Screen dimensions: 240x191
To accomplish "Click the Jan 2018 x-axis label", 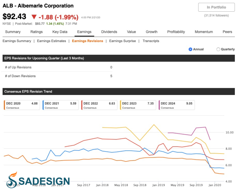I will 102,185.
